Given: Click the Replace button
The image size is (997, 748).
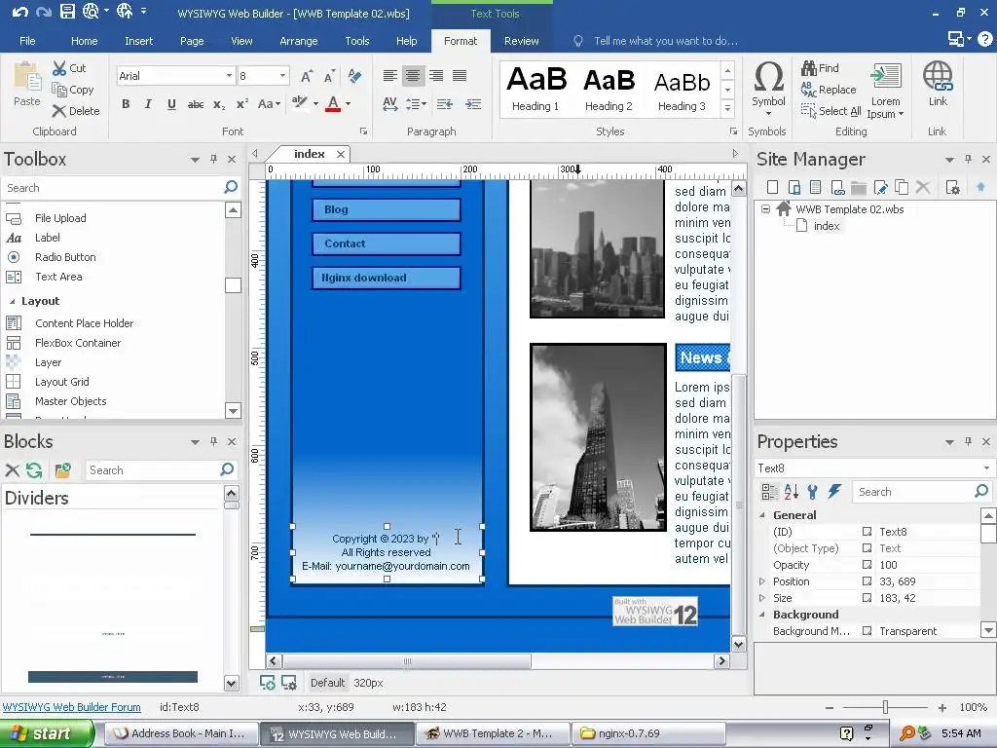Looking at the screenshot, I should pyautogui.click(x=829, y=89).
